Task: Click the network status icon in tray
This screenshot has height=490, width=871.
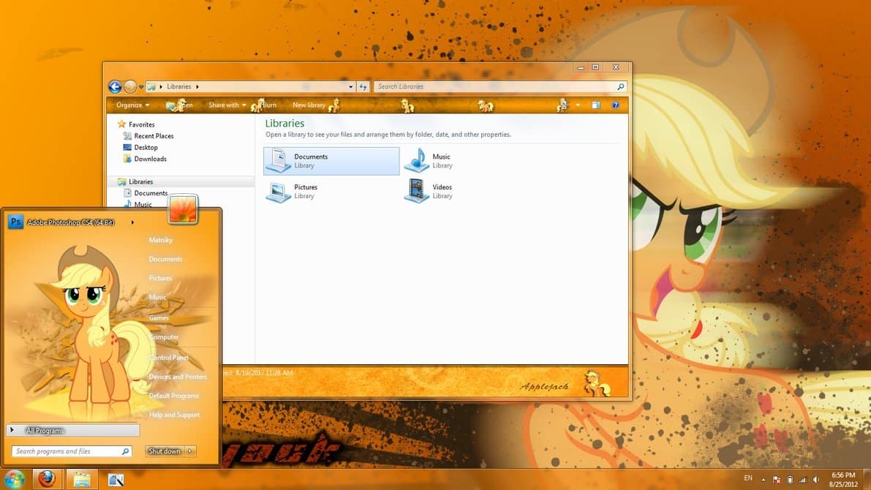Action: coord(802,479)
